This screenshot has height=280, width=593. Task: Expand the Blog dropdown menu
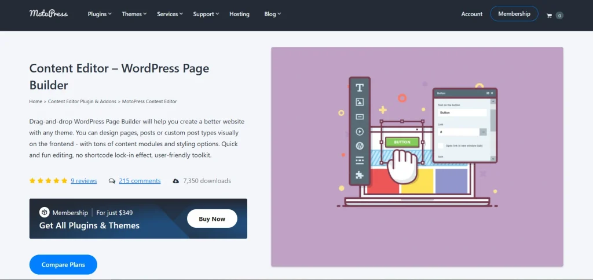tap(272, 14)
